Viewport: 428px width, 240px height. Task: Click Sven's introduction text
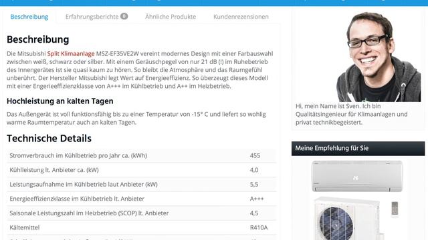point(352,114)
